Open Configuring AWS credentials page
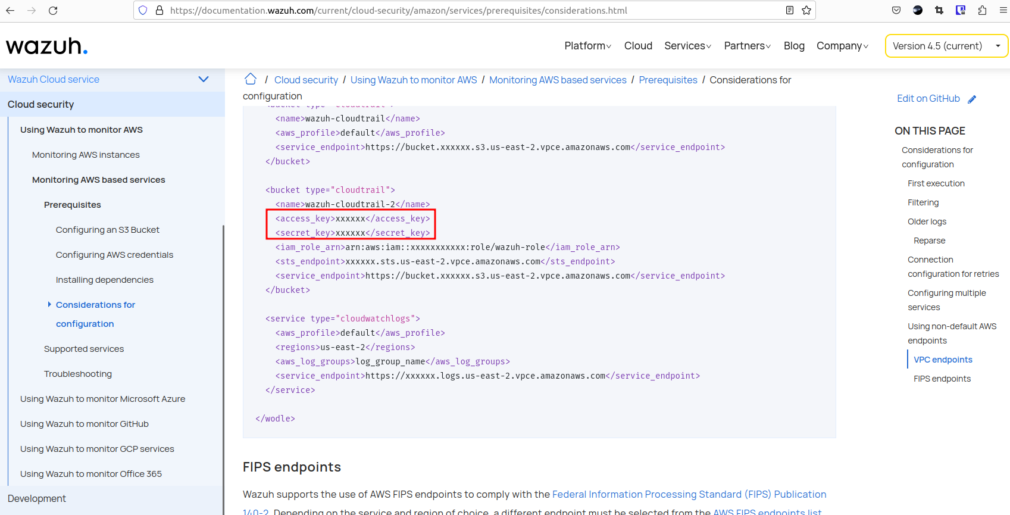 pos(115,255)
